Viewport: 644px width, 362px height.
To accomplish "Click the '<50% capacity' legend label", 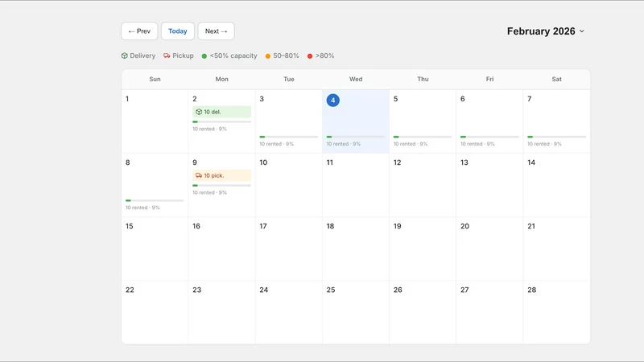I will [x=233, y=56].
